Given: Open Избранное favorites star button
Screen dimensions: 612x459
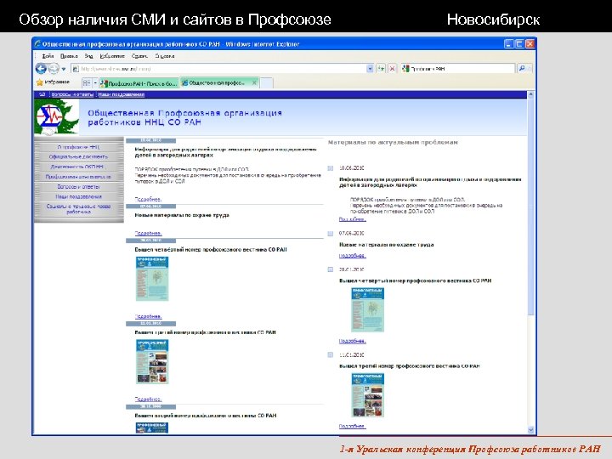Looking at the screenshot, I should 53,82.
